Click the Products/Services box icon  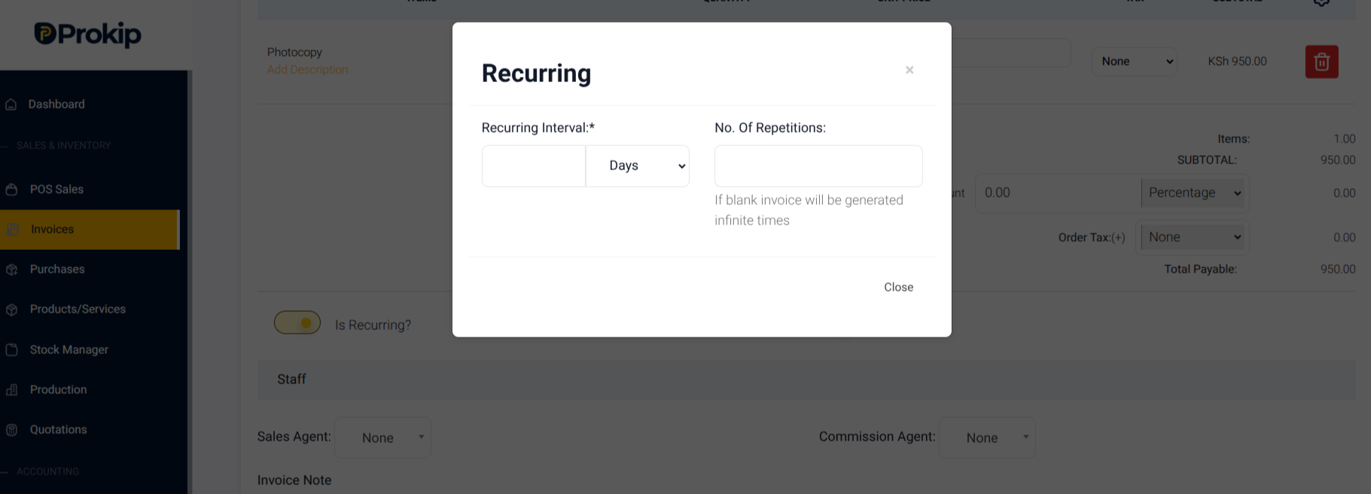[x=11, y=310]
